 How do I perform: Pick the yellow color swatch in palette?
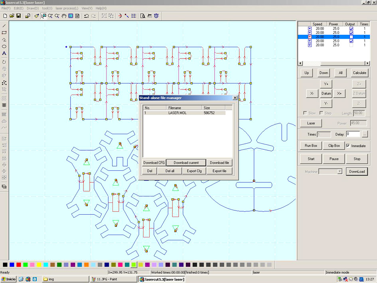pos(39,265)
